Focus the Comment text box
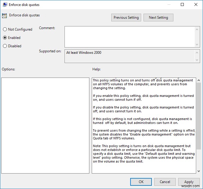Image resolution: width=203 pixels, height=189 pixels. click(130, 37)
